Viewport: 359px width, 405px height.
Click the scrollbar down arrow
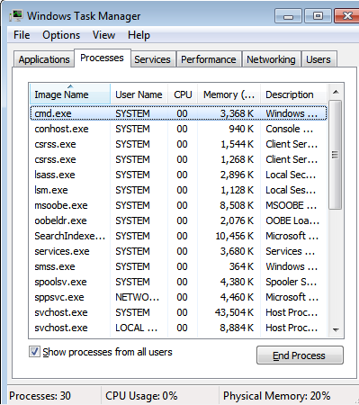(336, 329)
